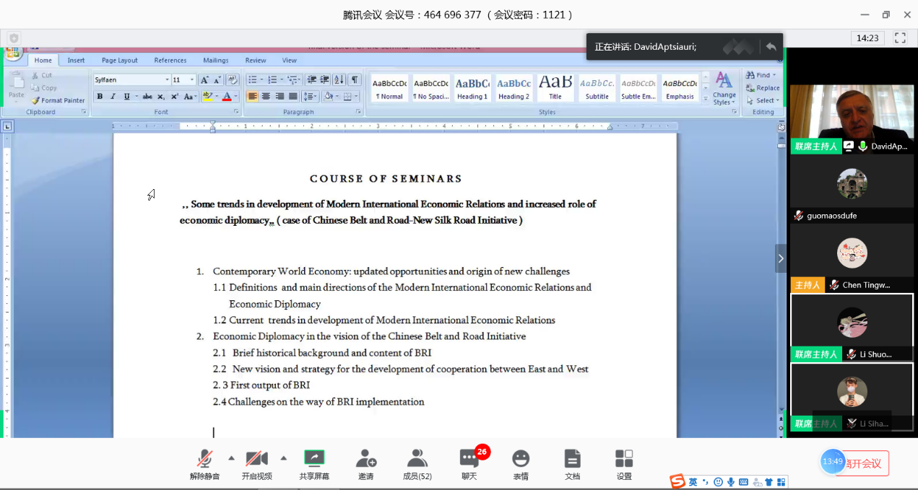Enter full screen mode via top-right icon

tap(900, 38)
